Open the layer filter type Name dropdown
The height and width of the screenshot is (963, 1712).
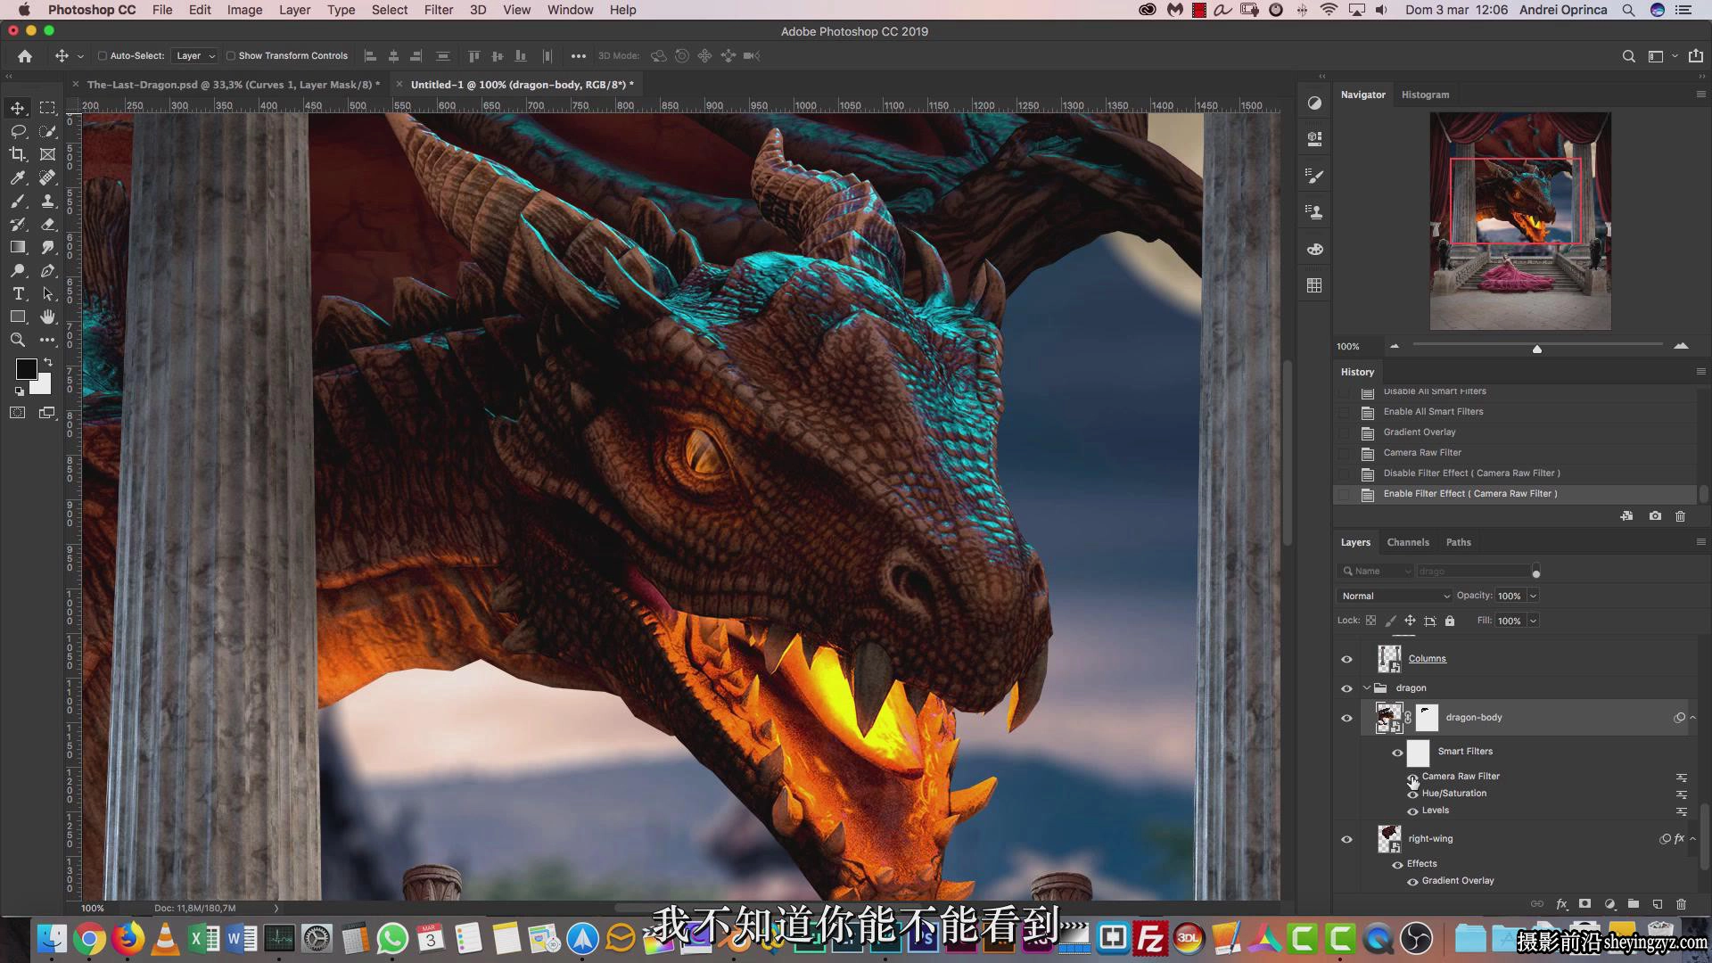pyautogui.click(x=1376, y=571)
